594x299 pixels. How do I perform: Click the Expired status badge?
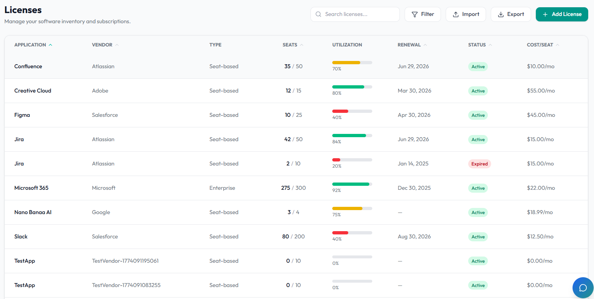click(479, 164)
